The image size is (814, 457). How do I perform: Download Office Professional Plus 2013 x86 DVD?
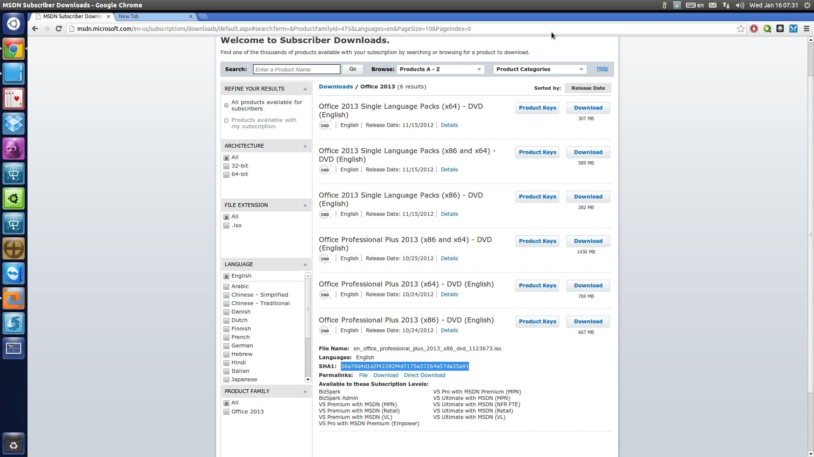coord(588,322)
